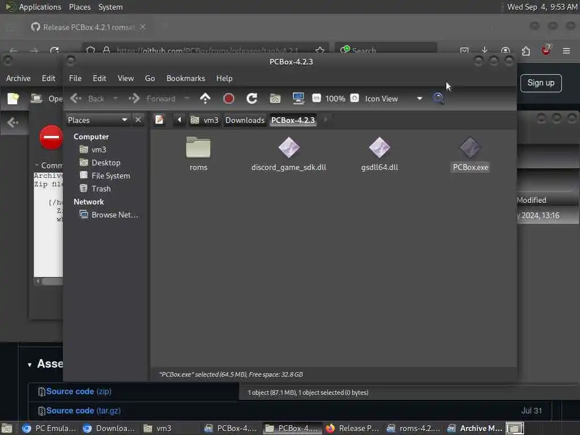The width and height of the screenshot is (580, 435).
Task: Open Firefox extensions puzzle icon
Action: 526,50
